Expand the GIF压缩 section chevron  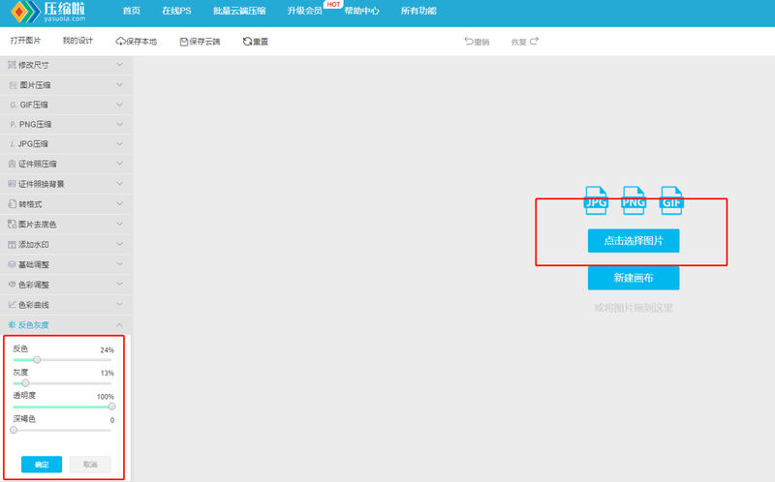[x=119, y=105]
